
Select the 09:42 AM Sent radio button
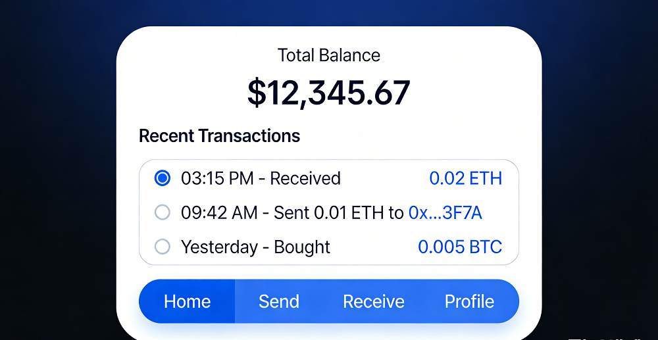pyautogui.click(x=162, y=212)
